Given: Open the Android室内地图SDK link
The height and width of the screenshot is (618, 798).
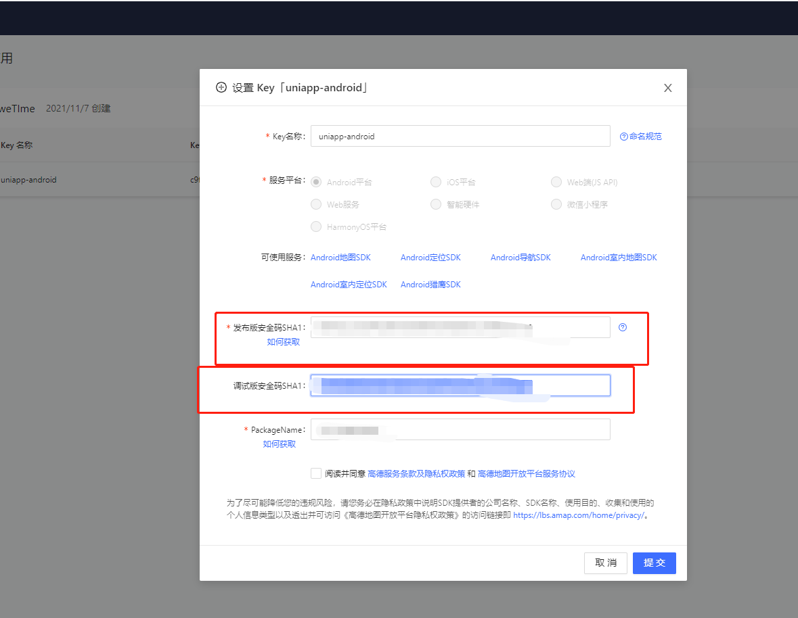Looking at the screenshot, I should point(619,258).
